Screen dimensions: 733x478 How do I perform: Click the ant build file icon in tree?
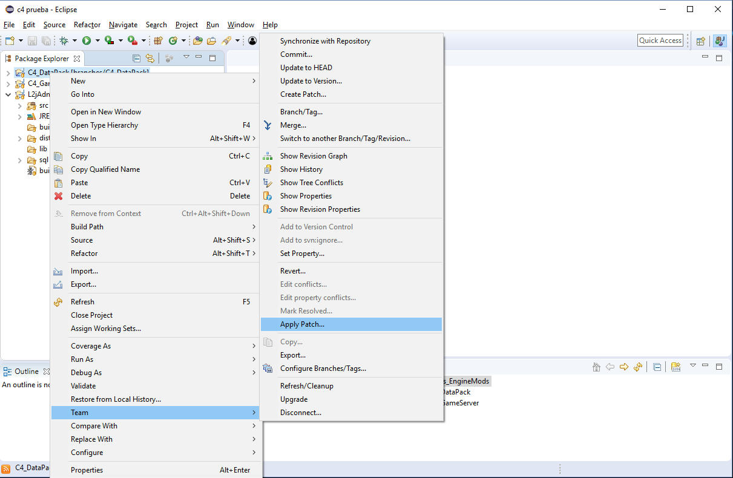pyautogui.click(x=31, y=171)
